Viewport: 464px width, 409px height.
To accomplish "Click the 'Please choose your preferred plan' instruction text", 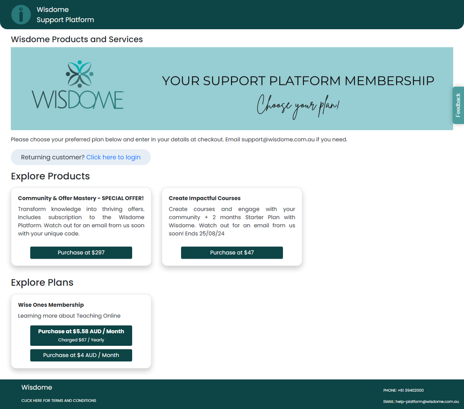I will (179, 139).
